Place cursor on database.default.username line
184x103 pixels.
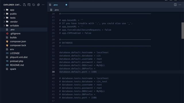80,59
